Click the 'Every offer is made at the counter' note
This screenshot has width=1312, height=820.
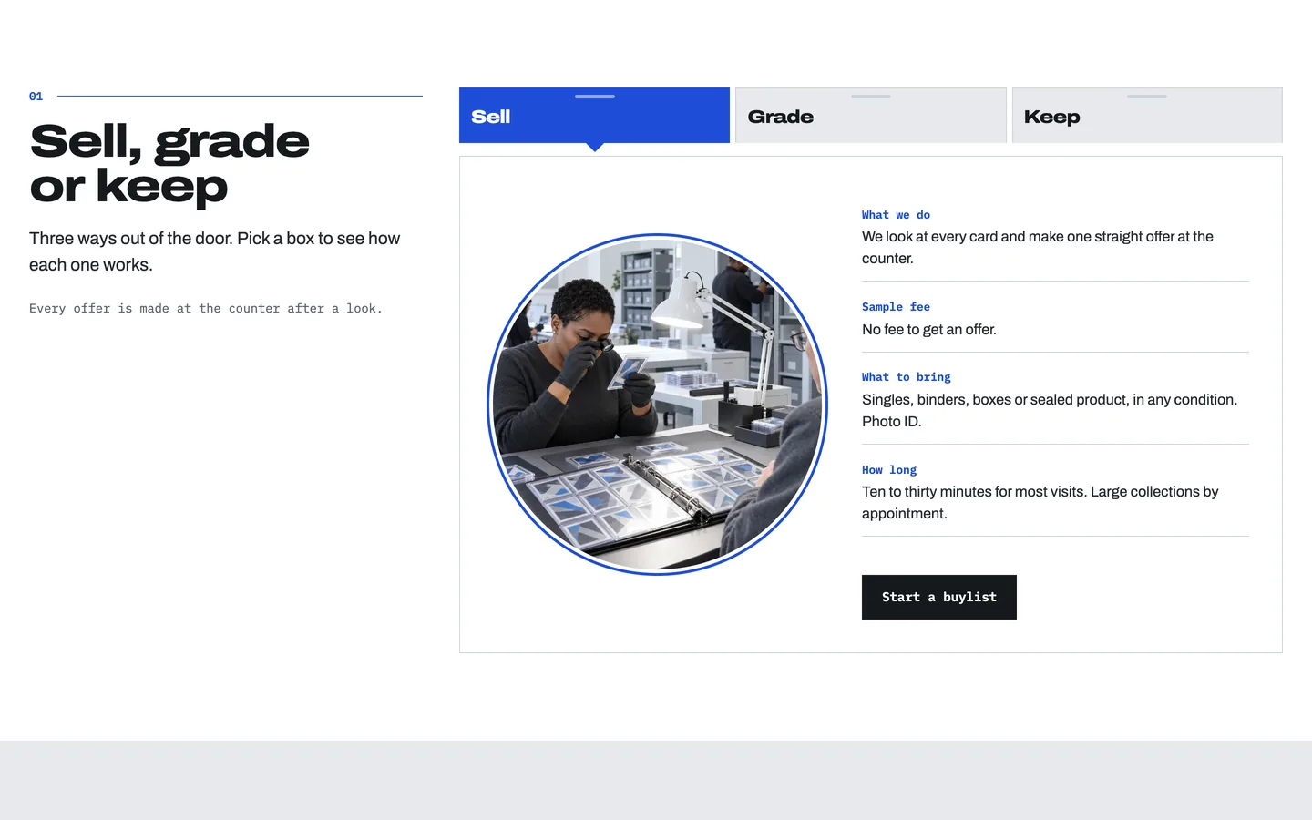click(x=206, y=309)
